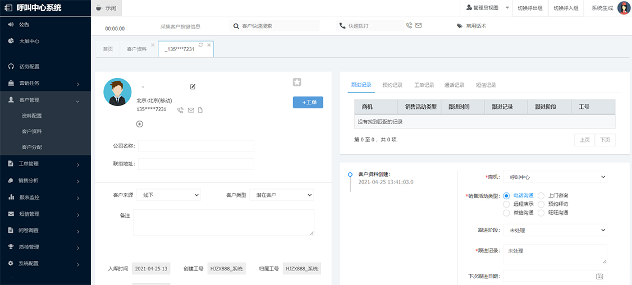
Task: Select 远程演示 radio button
Action: coord(507,204)
